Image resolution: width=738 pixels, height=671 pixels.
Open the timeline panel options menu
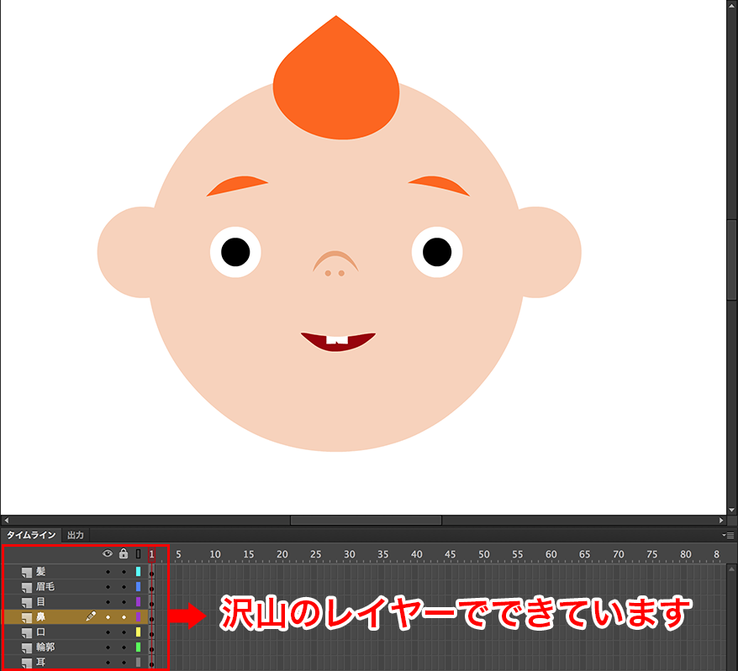729,535
